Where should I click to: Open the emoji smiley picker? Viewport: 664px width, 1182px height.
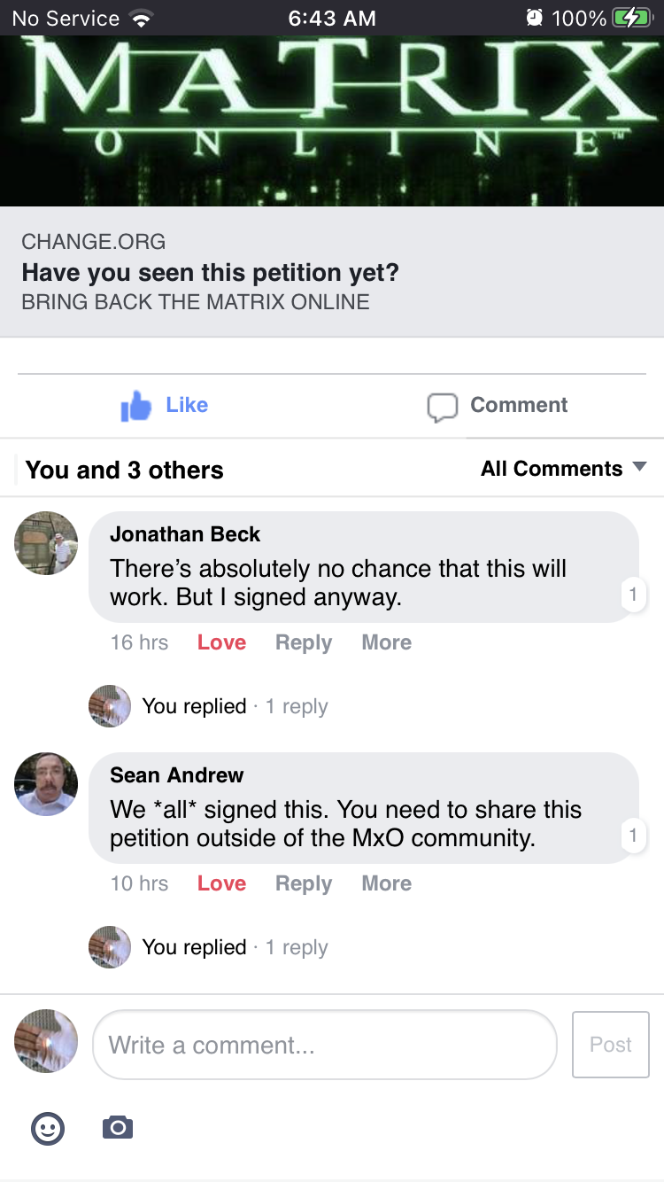click(x=48, y=1128)
